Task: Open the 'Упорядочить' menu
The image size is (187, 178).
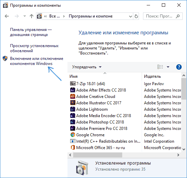Action: click(x=87, y=67)
